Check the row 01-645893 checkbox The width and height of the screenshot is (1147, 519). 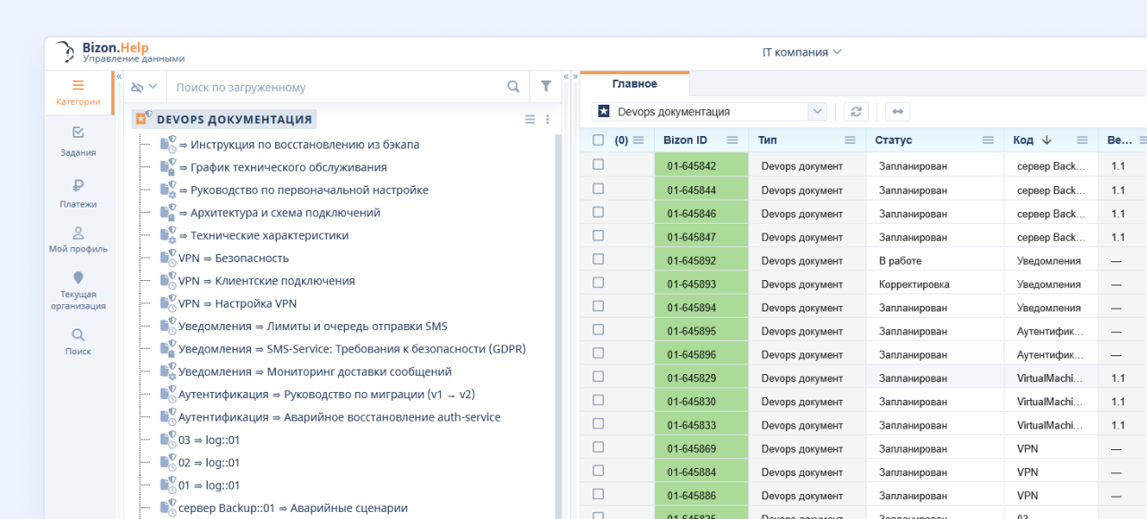598,283
